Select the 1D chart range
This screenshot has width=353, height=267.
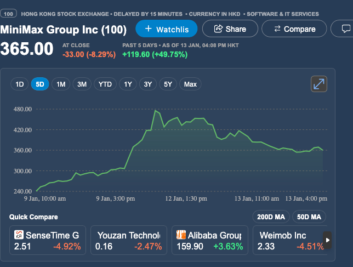20,84
